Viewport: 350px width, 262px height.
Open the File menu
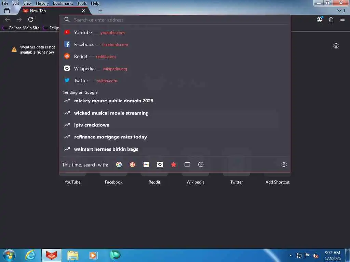[x=5, y=3]
